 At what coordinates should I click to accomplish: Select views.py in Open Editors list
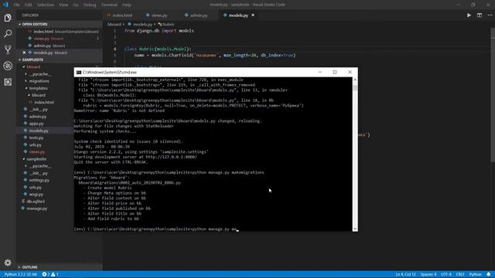[x=60, y=39]
